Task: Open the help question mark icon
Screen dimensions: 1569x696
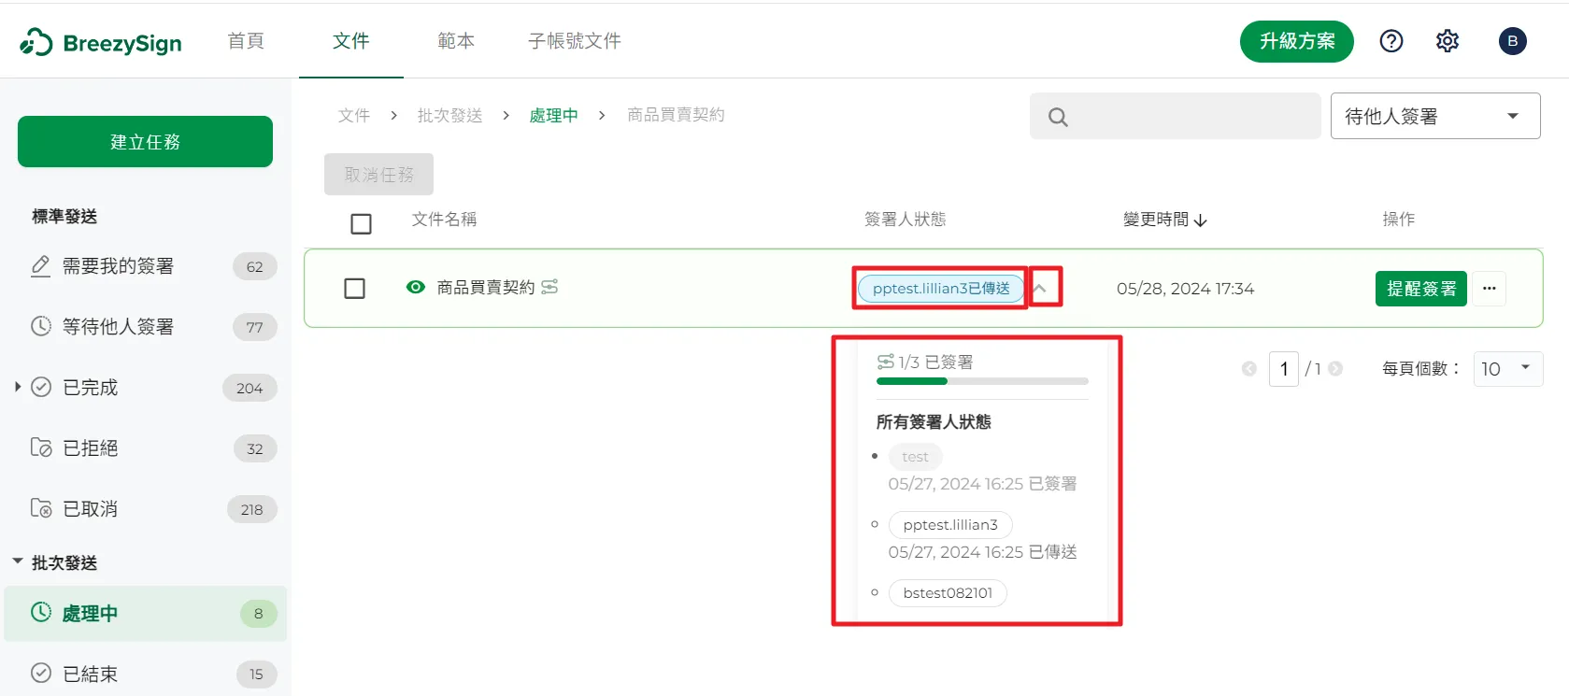Action: pyautogui.click(x=1391, y=41)
